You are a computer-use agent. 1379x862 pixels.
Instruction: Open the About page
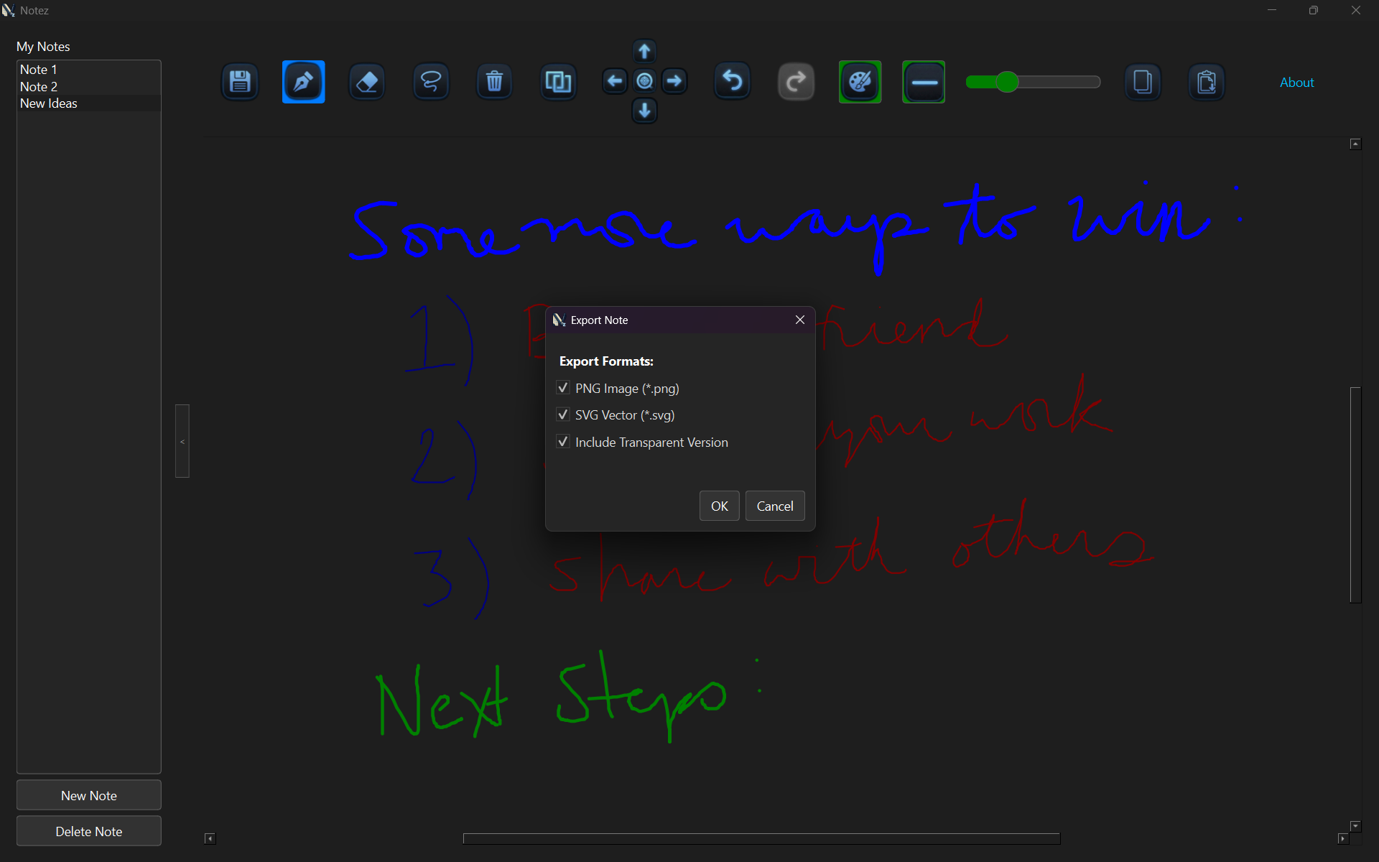coord(1296,82)
